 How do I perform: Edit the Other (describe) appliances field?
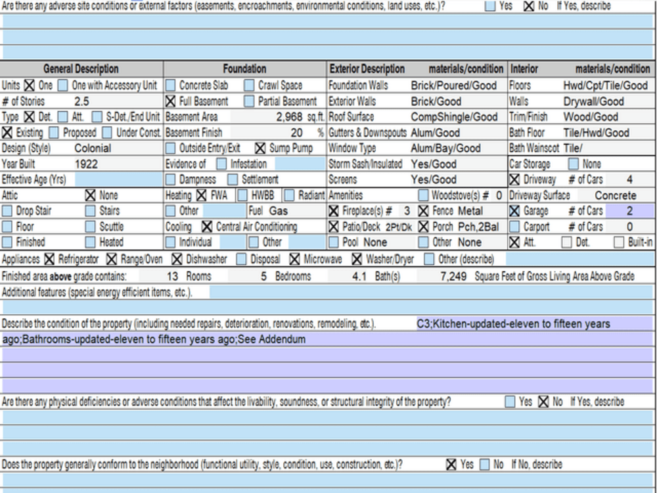pos(580,260)
